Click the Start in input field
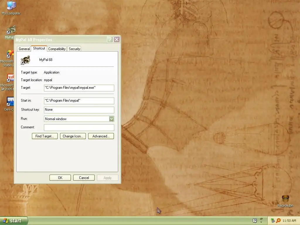The width and height of the screenshot is (300, 225). point(79,101)
